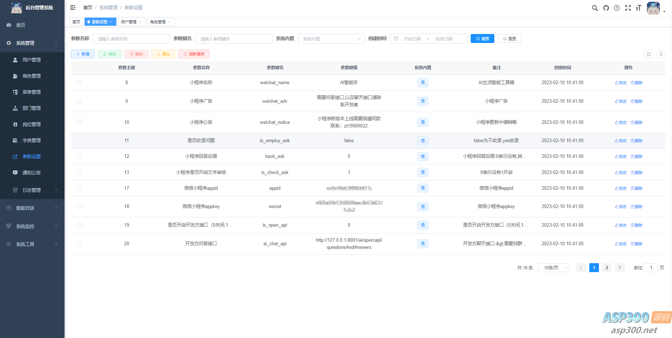Expand the 智能对话 menu group
The height and width of the screenshot is (338, 672).
(x=32, y=208)
